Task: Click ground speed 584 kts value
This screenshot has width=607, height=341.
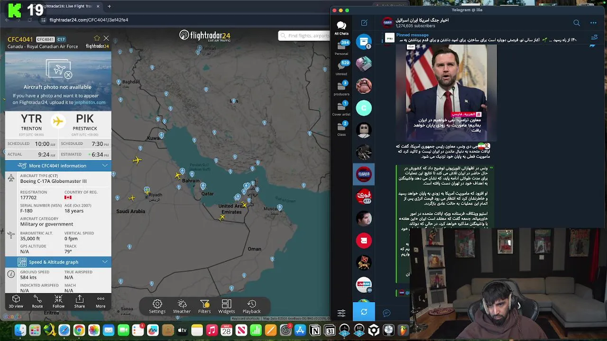Action: point(28,278)
